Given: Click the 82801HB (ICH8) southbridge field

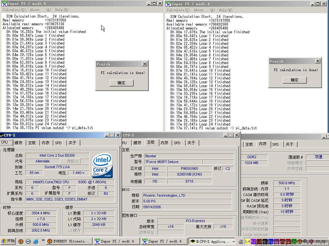Looking at the screenshot, I should pos(190,174).
